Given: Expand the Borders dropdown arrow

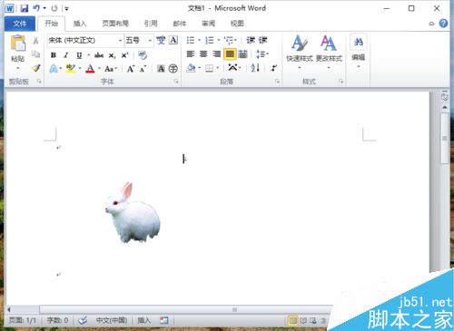Looking at the screenshot, I should 217,68.
